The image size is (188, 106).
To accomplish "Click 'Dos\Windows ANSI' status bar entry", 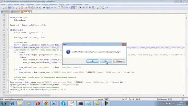I will [x=164, y=99].
